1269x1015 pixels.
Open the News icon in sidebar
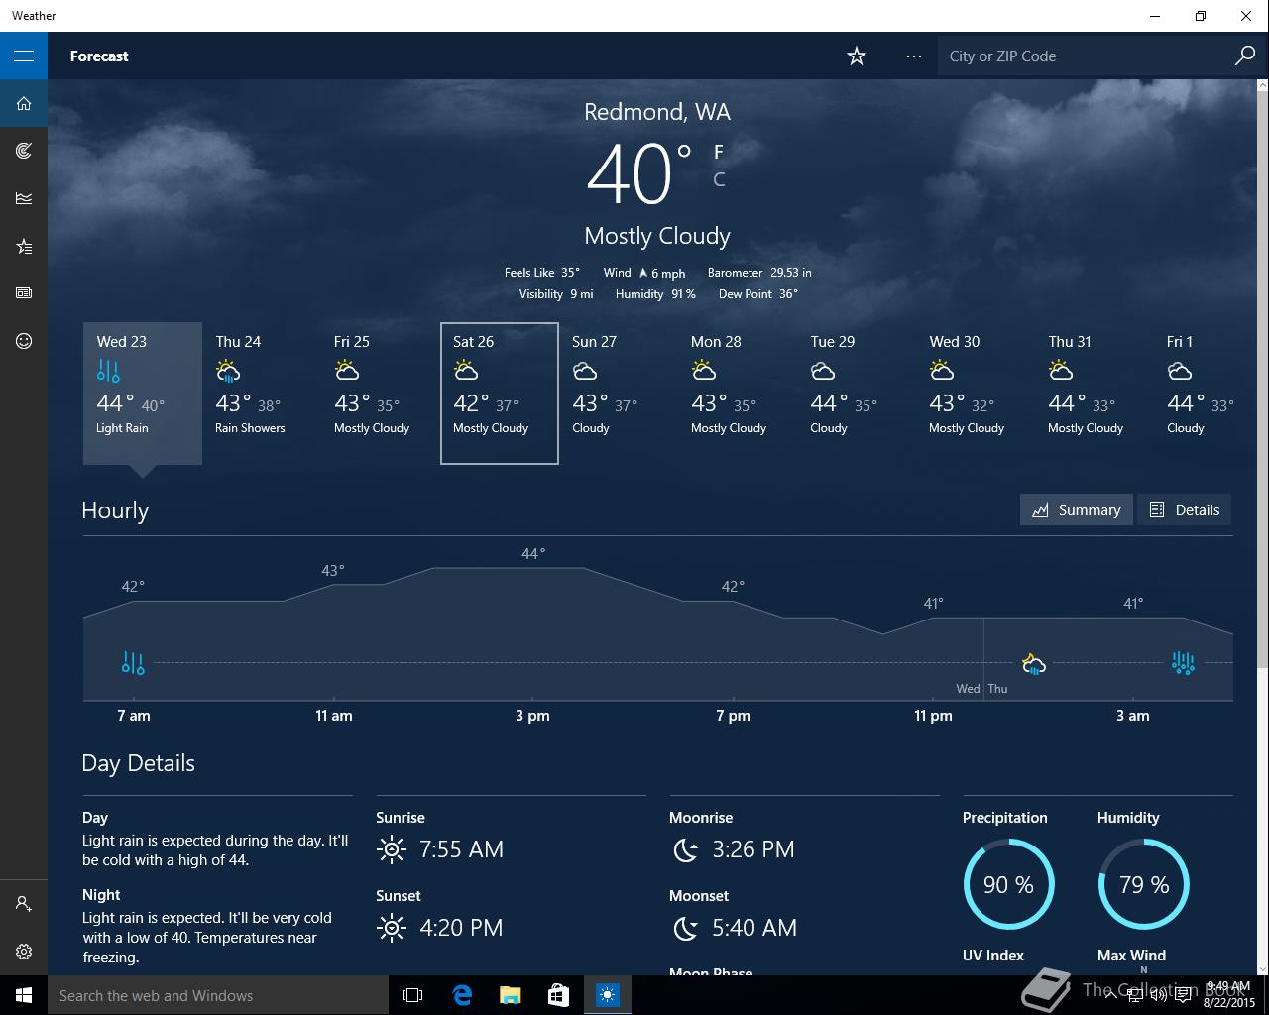(x=24, y=293)
